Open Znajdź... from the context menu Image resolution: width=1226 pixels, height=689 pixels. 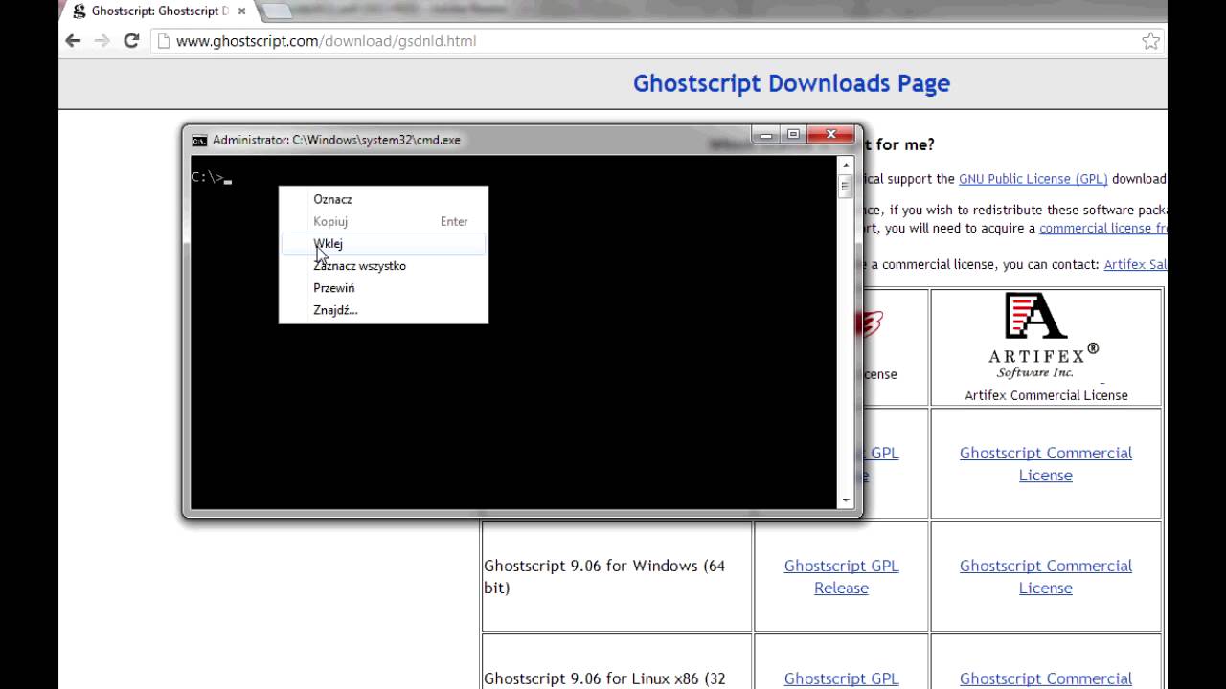(x=383, y=309)
